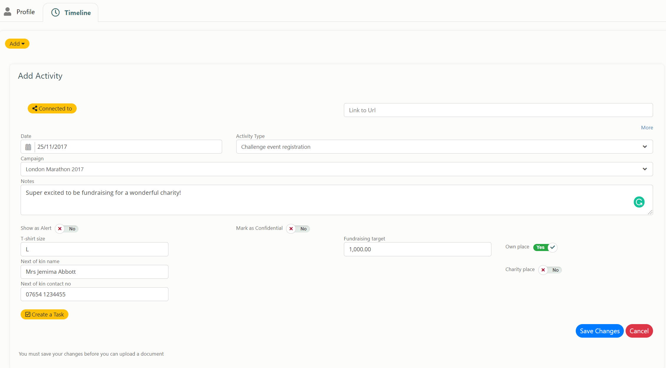This screenshot has height=368, width=666.
Task: Toggle Mark as Confidential switch
Action: (x=298, y=229)
